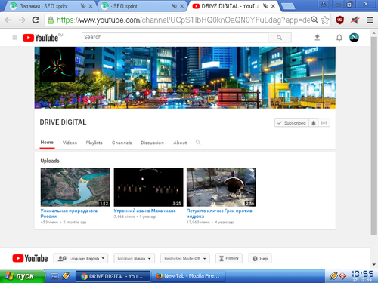Click the yellow tray icon beside the clock
The width and height of the screenshot is (378, 283).
[334, 276]
